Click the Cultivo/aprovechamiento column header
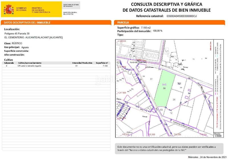 tap(30, 63)
